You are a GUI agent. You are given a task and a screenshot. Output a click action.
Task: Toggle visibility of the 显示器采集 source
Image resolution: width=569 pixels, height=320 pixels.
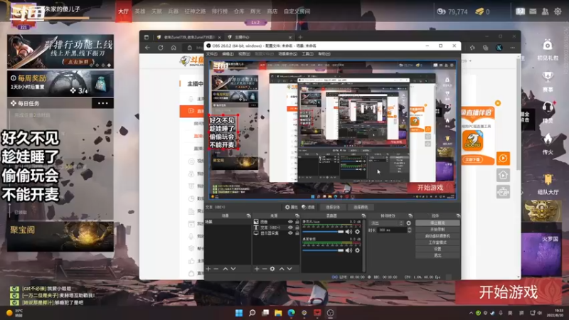[x=290, y=233]
